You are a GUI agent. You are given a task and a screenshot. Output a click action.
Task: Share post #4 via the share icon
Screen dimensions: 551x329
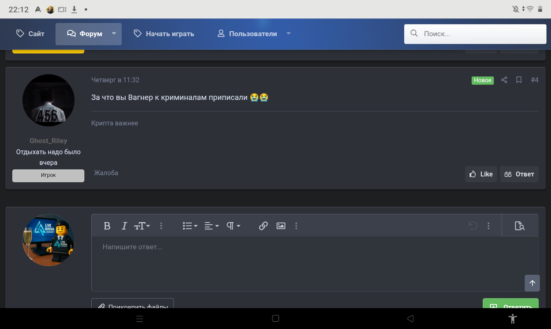504,80
